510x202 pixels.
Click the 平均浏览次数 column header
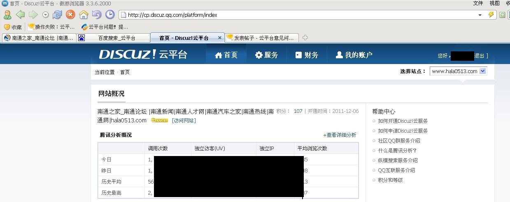[x=312, y=149]
